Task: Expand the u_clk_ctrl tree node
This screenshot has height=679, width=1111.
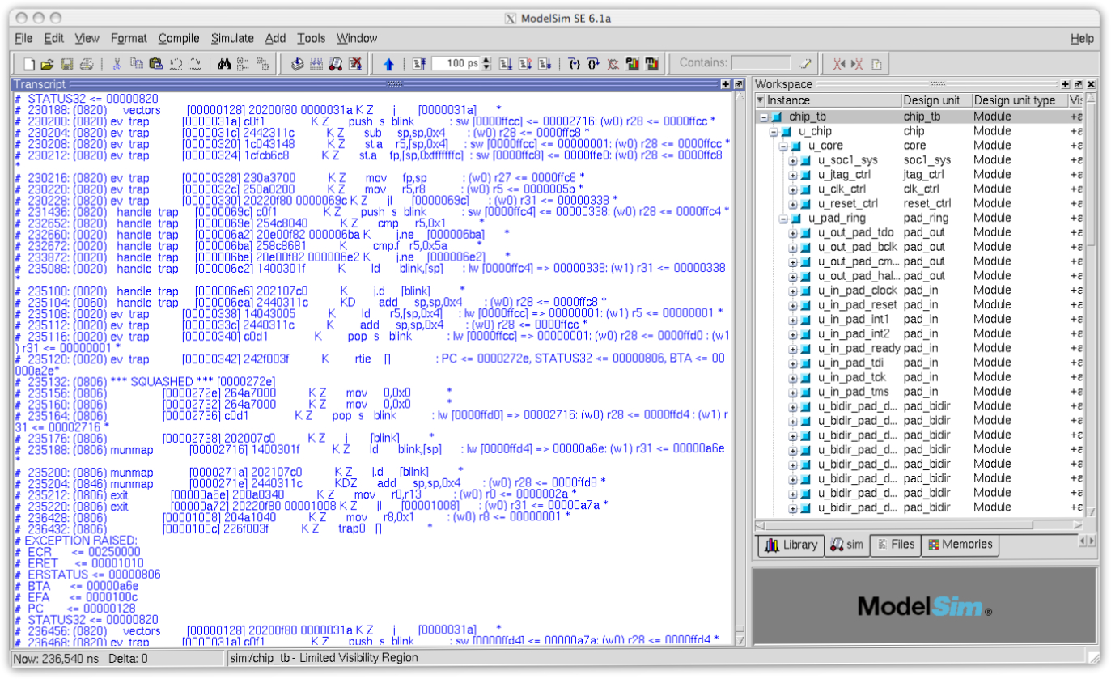Action: [793, 189]
